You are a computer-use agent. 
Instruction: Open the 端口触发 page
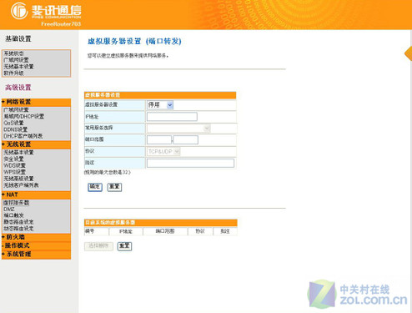pos(13,215)
